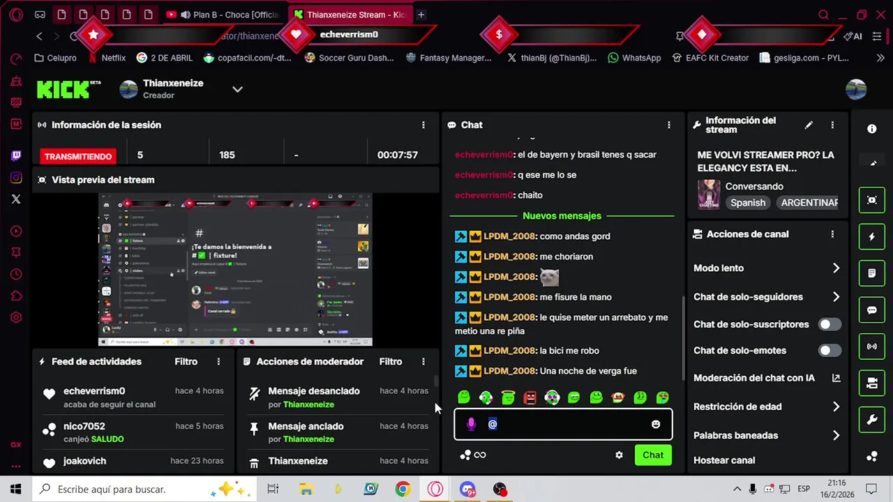This screenshot has width=893, height=502.
Task: Open the wrench icon in right sidebar
Action: tap(871, 420)
